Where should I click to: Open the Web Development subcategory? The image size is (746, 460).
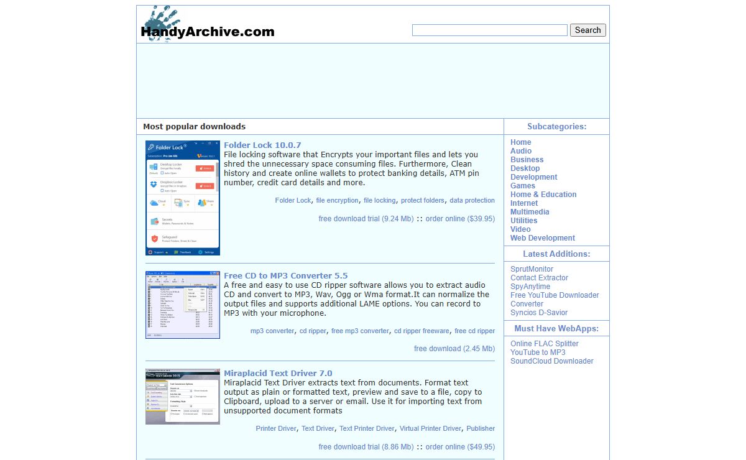(x=543, y=238)
